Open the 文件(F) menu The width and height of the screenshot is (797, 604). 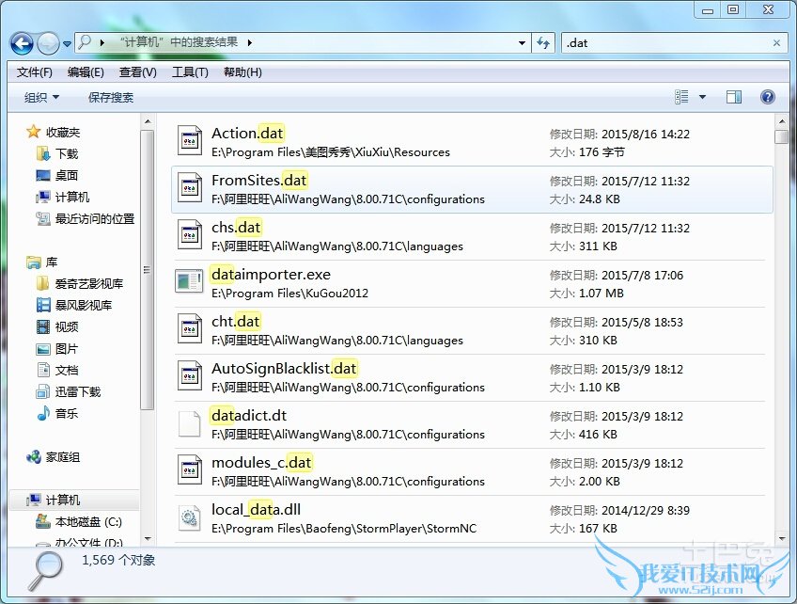point(34,72)
